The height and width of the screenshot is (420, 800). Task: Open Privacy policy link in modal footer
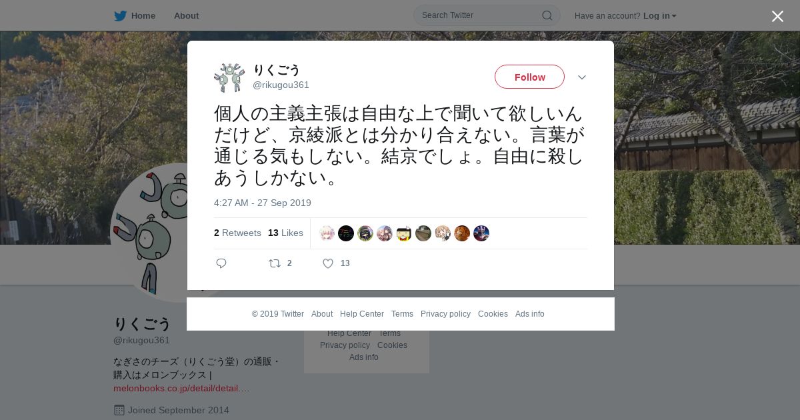click(x=445, y=314)
